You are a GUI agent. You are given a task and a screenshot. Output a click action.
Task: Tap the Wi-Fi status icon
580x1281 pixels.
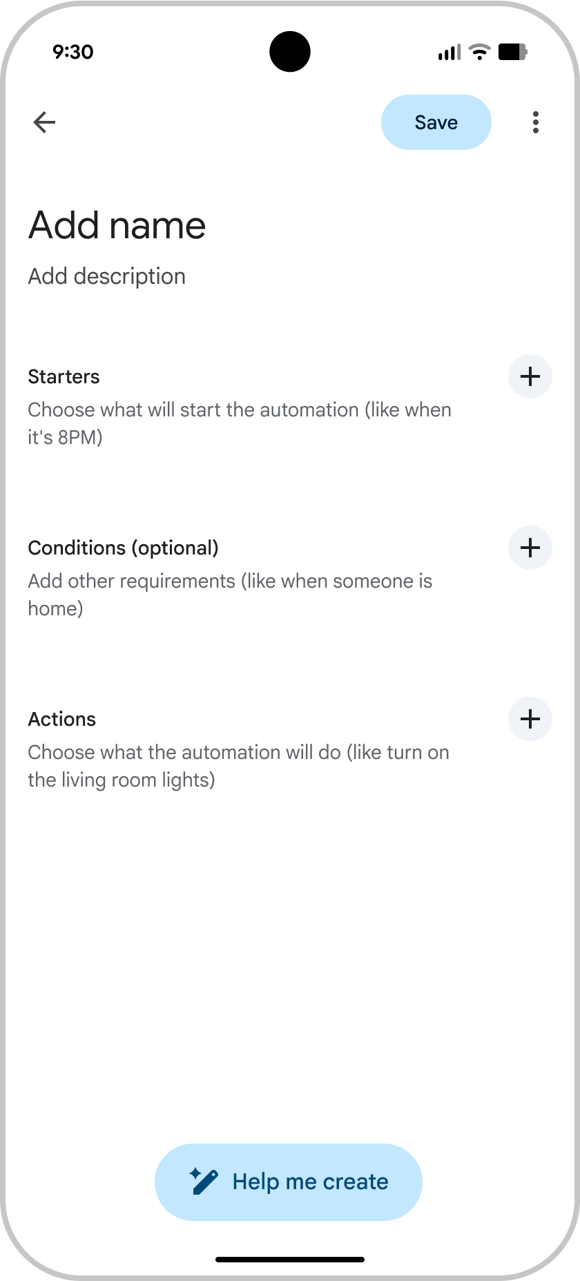tap(479, 52)
